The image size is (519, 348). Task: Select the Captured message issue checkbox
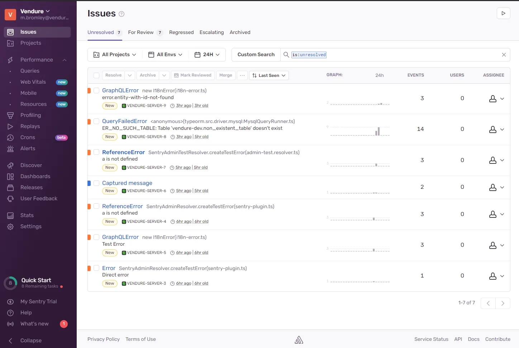pos(96,183)
